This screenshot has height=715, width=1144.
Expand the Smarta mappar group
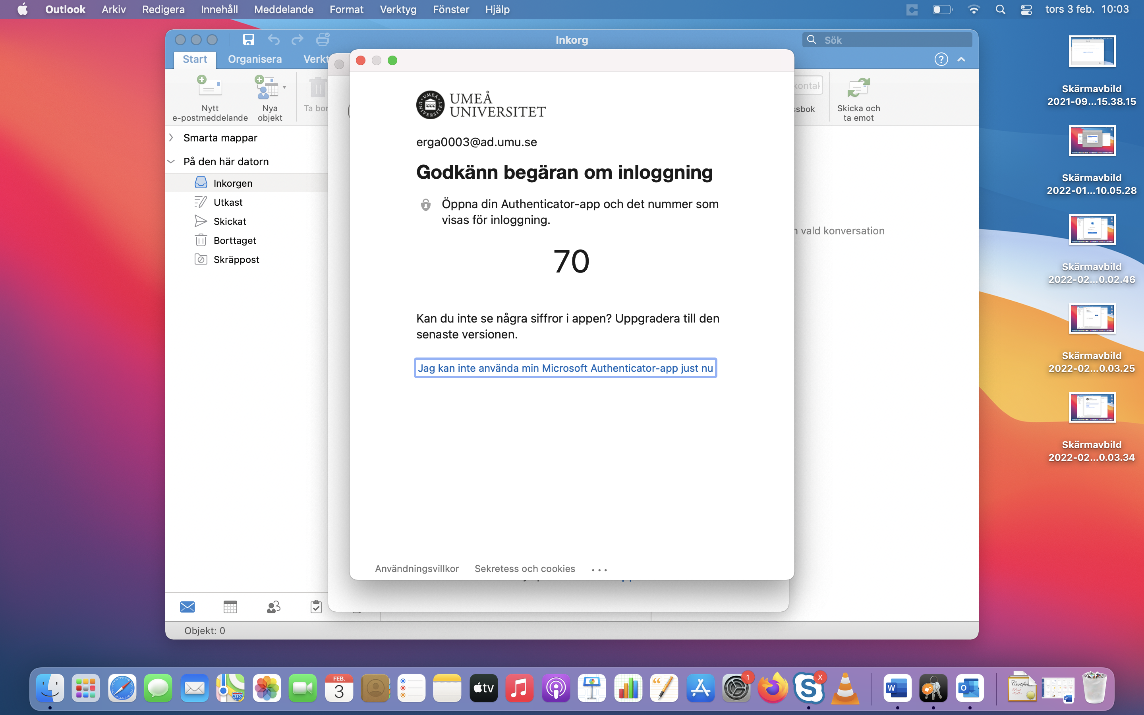tap(171, 137)
